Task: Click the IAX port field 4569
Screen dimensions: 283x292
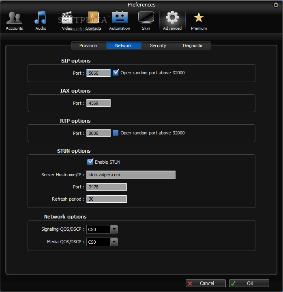Action: click(99, 103)
